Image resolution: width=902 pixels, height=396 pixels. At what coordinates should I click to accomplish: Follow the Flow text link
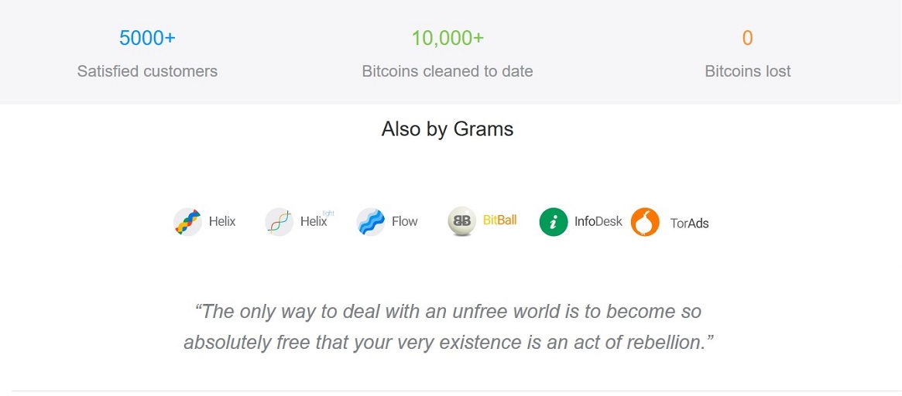tap(404, 222)
